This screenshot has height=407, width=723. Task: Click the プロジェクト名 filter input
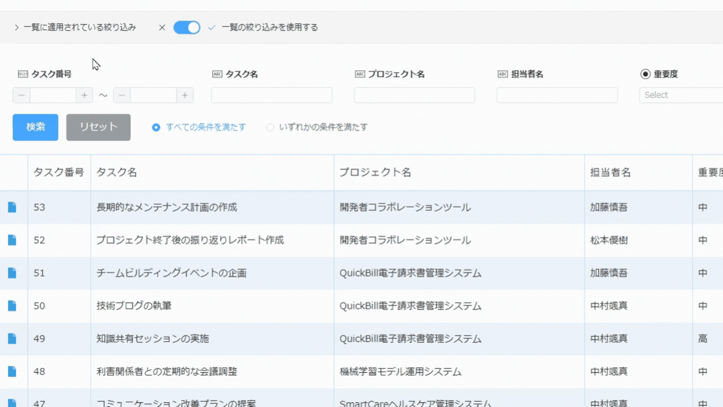click(414, 95)
